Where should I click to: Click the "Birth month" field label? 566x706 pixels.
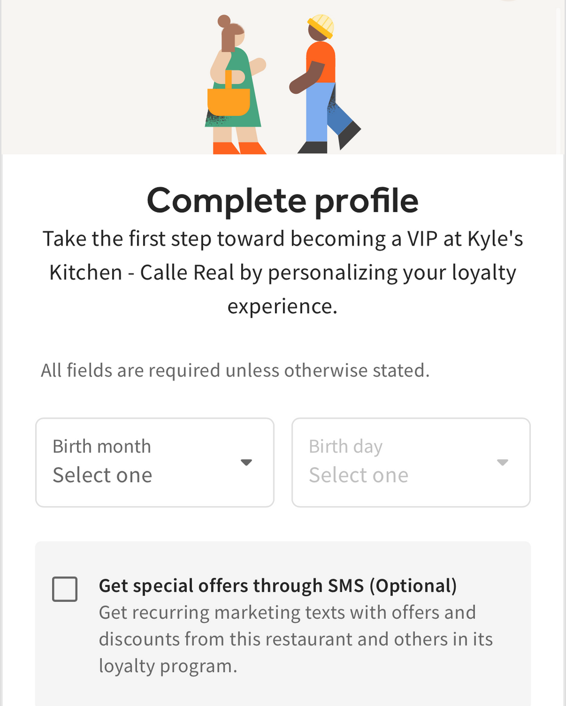tap(102, 446)
